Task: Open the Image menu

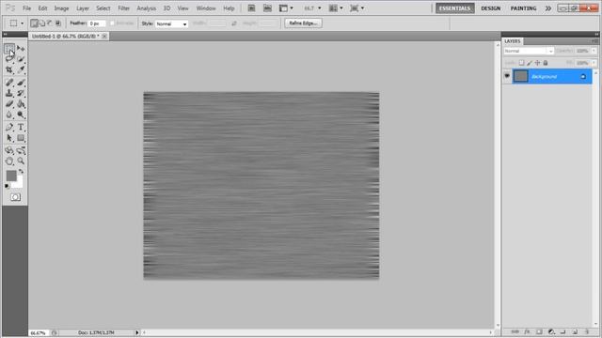Action: tap(61, 8)
